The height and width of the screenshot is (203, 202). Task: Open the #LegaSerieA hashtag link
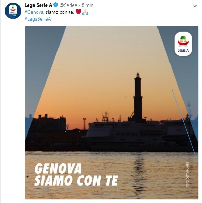(38, 19)
